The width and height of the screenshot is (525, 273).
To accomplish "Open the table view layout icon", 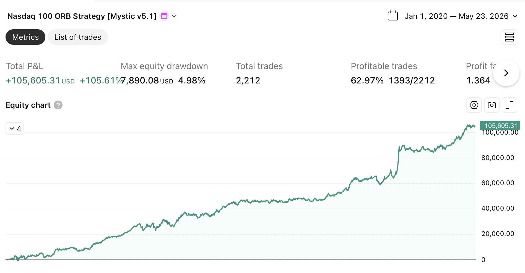I will (x=510, y=37).
